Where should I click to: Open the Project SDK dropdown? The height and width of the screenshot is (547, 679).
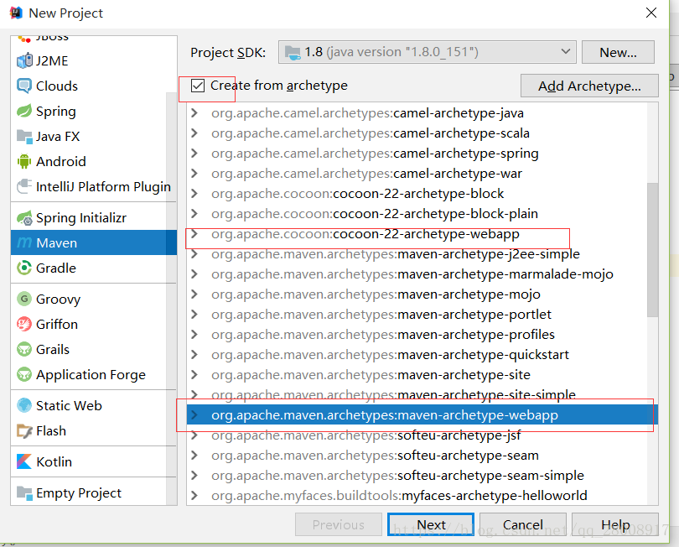[x=427, y=52]
